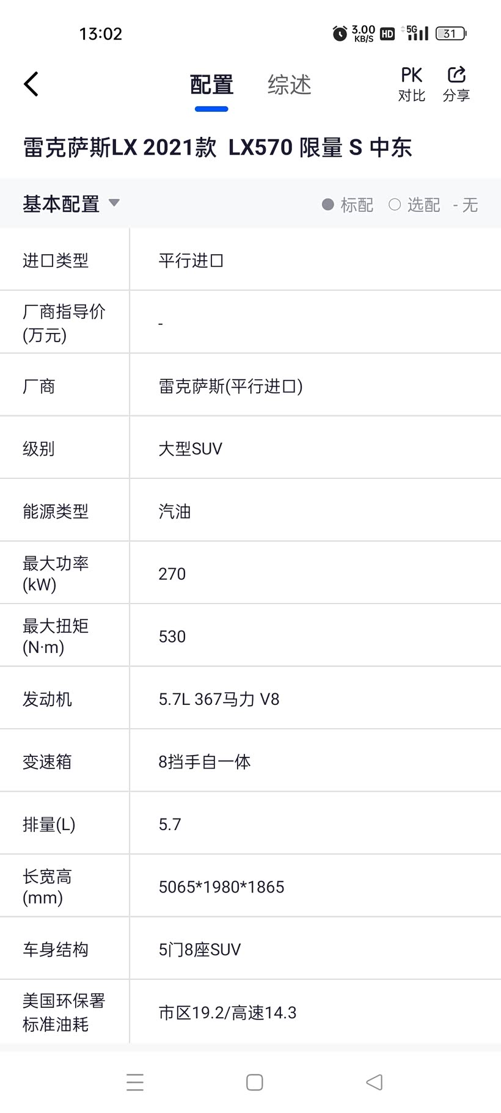Tap the 5G signal strength icon
The image size is (501, 1113).
(x=417, y=33)
